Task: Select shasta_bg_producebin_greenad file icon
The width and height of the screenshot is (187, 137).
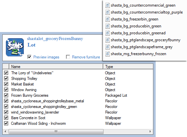Action: point(108,33)
